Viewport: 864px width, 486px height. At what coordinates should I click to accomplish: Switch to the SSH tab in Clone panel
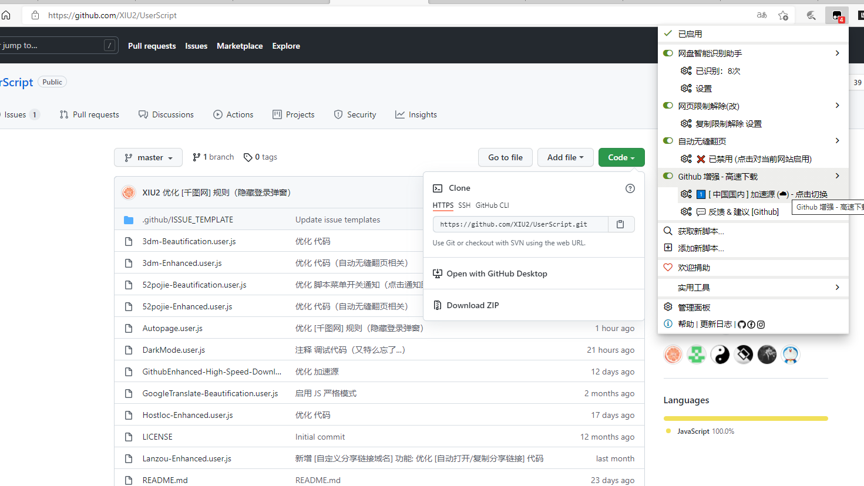(x=465, y=205)
